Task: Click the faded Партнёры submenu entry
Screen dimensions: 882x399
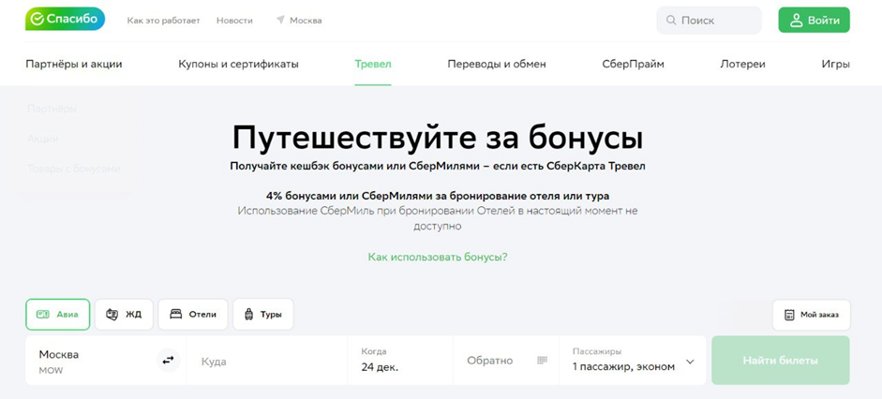Action: point(52,109)
